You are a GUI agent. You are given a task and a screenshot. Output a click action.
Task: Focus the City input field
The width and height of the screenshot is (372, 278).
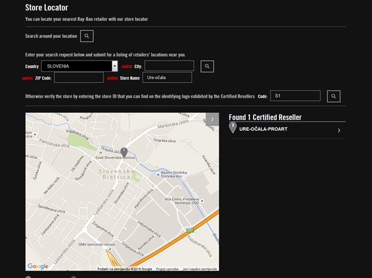[x=169, y=66]
